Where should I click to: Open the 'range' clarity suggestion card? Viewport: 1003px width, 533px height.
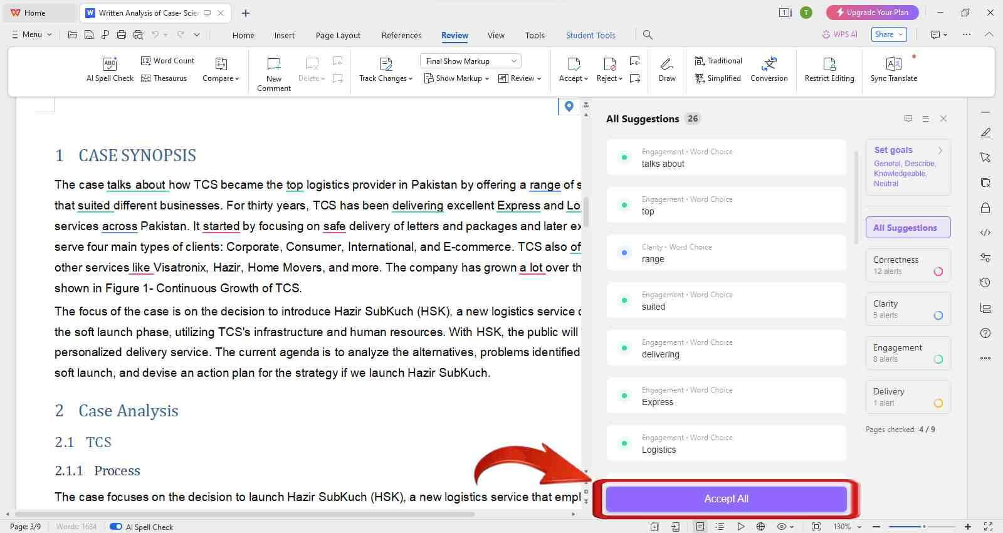point(726,253)
